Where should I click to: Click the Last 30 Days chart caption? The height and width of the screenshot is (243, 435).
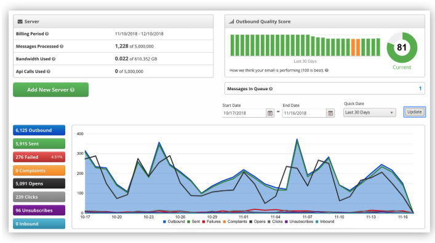pyautogui.click(x=305, y=61)
